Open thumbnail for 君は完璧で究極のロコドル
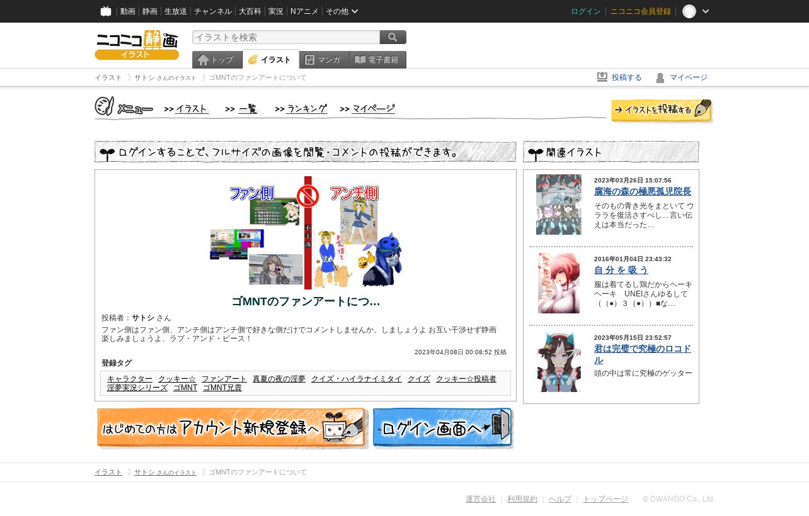 559,362
